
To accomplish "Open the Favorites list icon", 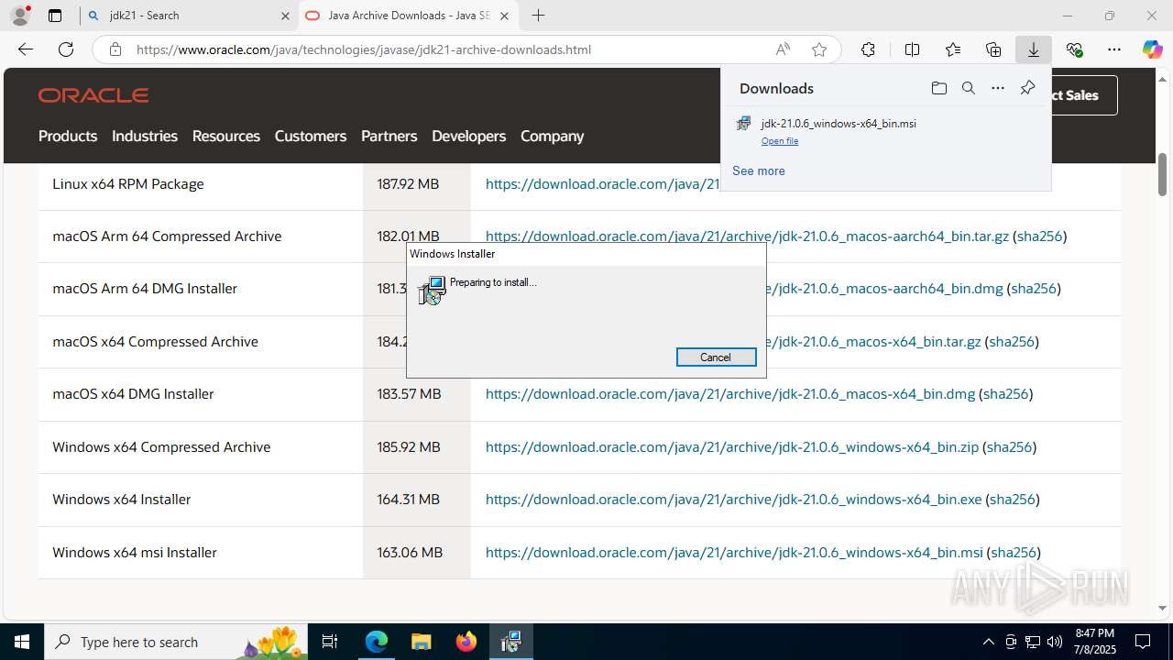I will [x=953, y=49].
